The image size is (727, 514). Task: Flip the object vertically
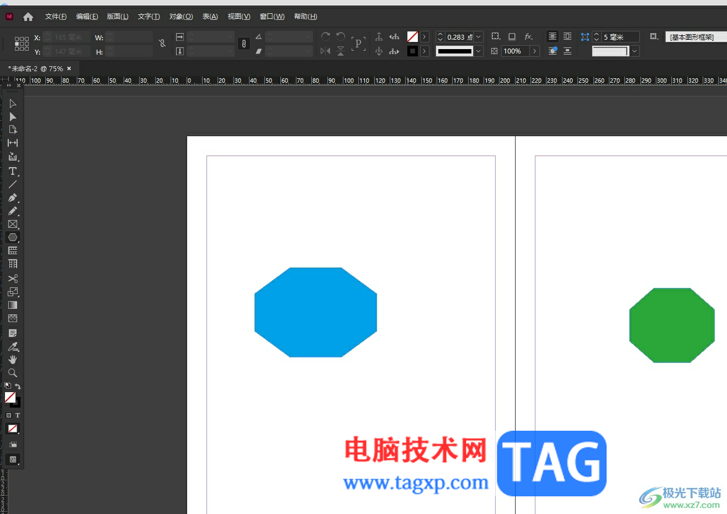point(341,51)
